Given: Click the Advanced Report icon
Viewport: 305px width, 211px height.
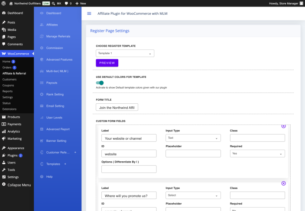Looking at the screenshot, I should (42, 129).
